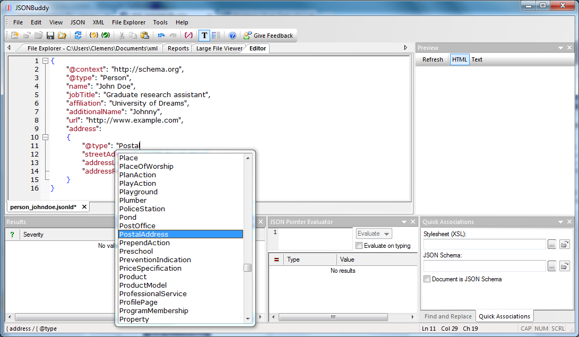
Task: Click the Stylesheet (XSL) input field
Action: (485, 244)
